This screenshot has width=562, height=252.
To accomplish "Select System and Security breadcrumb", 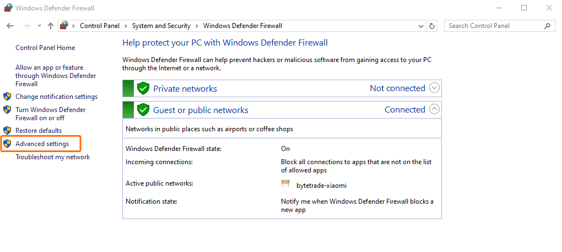I will pos(161,26).
